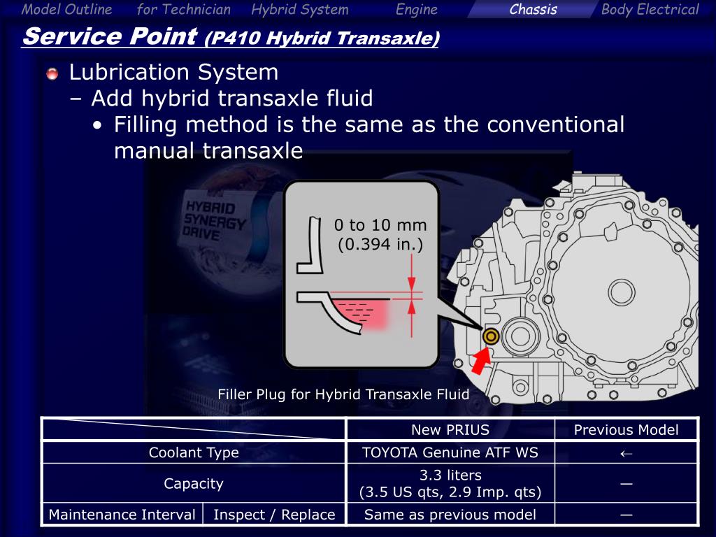Screen dimensions: 716x537
Task: Click the Previous Model column header
Action: (626, 430)
